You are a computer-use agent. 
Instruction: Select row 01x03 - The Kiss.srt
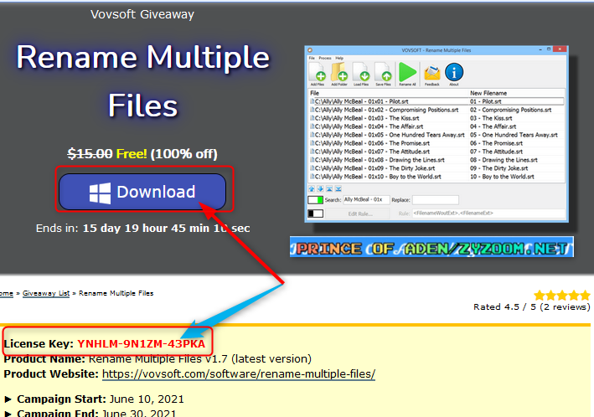click(x=436, y=118)
